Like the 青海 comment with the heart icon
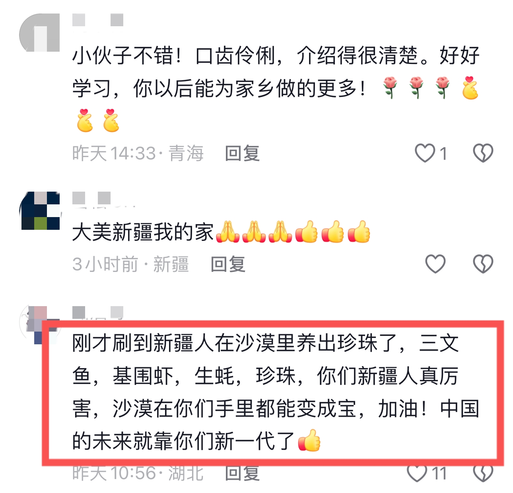Viewport: 513px width, 493px height. pyautogui.click(x=425, y=153)
